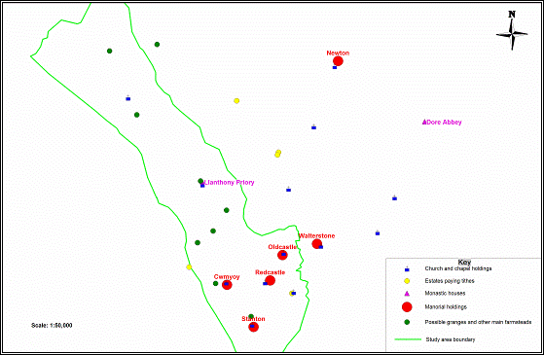Select the Walterstone red circle marker
Viewport: 544px width, 355px height.
[x=316, y=244]
